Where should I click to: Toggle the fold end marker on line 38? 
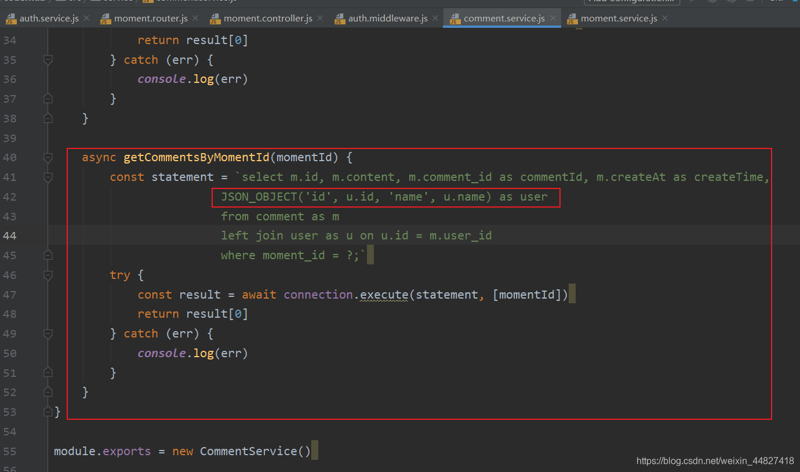(48, 118)
